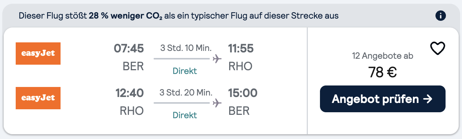The image size is (462, 139).
Task: Click the 28 % weniger CO₂ banner text
Action: pyautogui.click(x=126, y=16)
